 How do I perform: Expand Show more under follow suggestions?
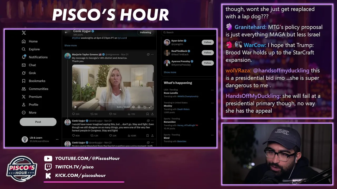[170, 72]
